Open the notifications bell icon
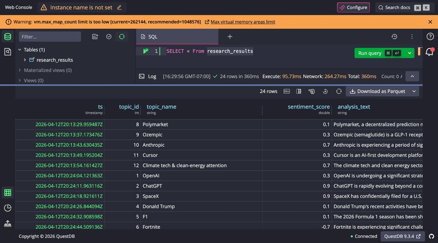This screenshot has height=243, width=438. 430,52
